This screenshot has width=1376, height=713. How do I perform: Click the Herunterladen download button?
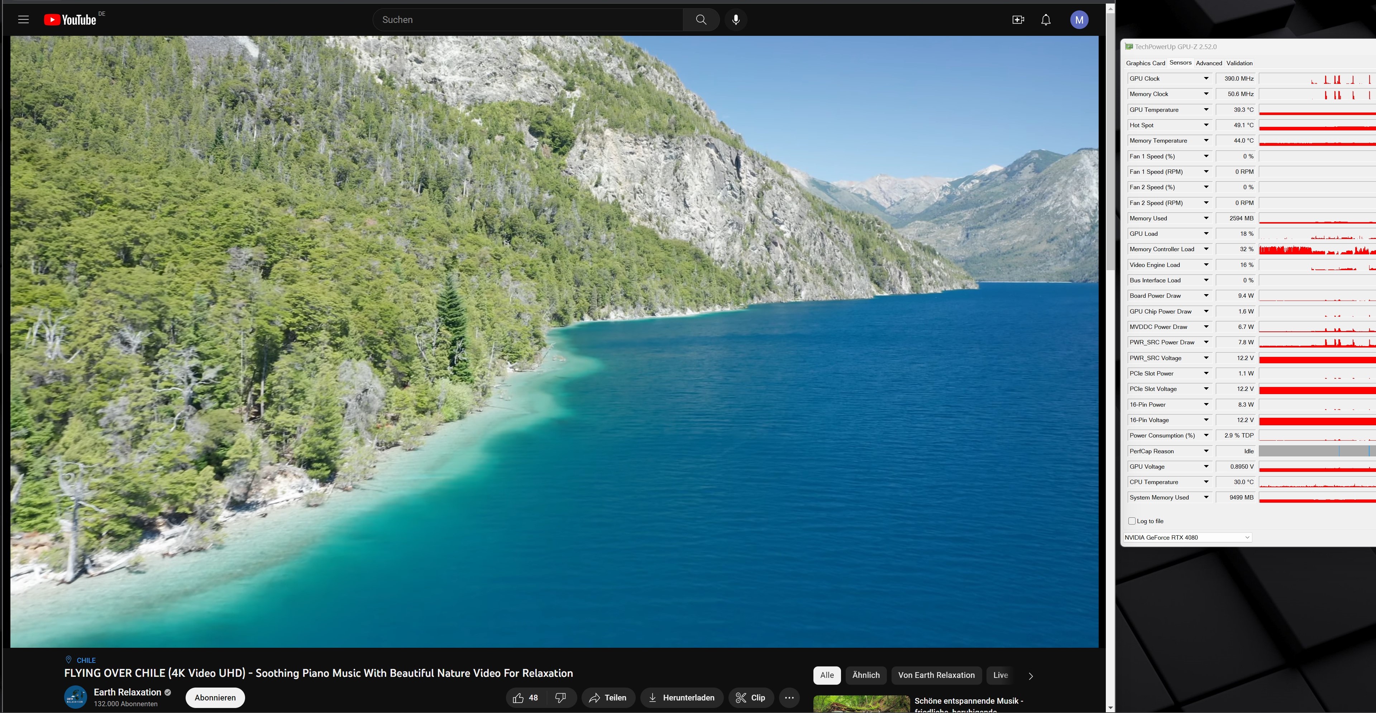click(x=681, y=698)
